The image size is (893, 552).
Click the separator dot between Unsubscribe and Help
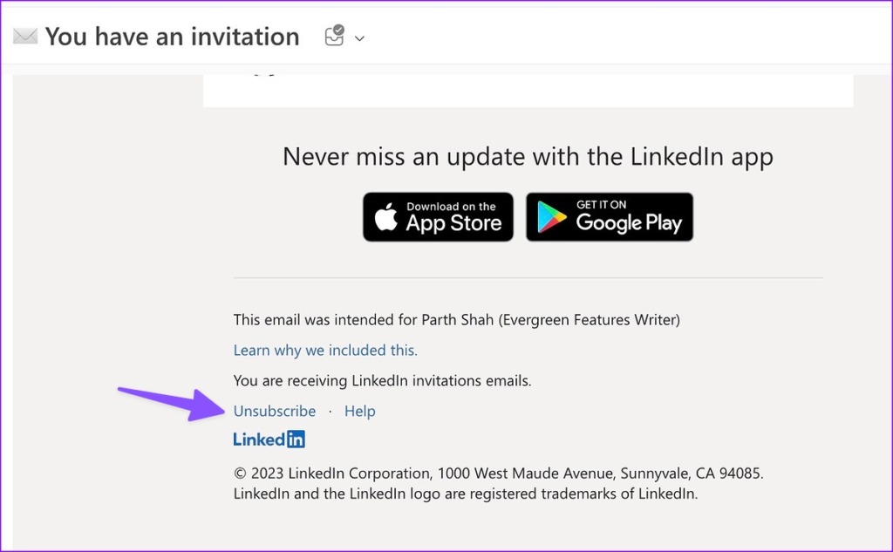[x=330, y=411]
